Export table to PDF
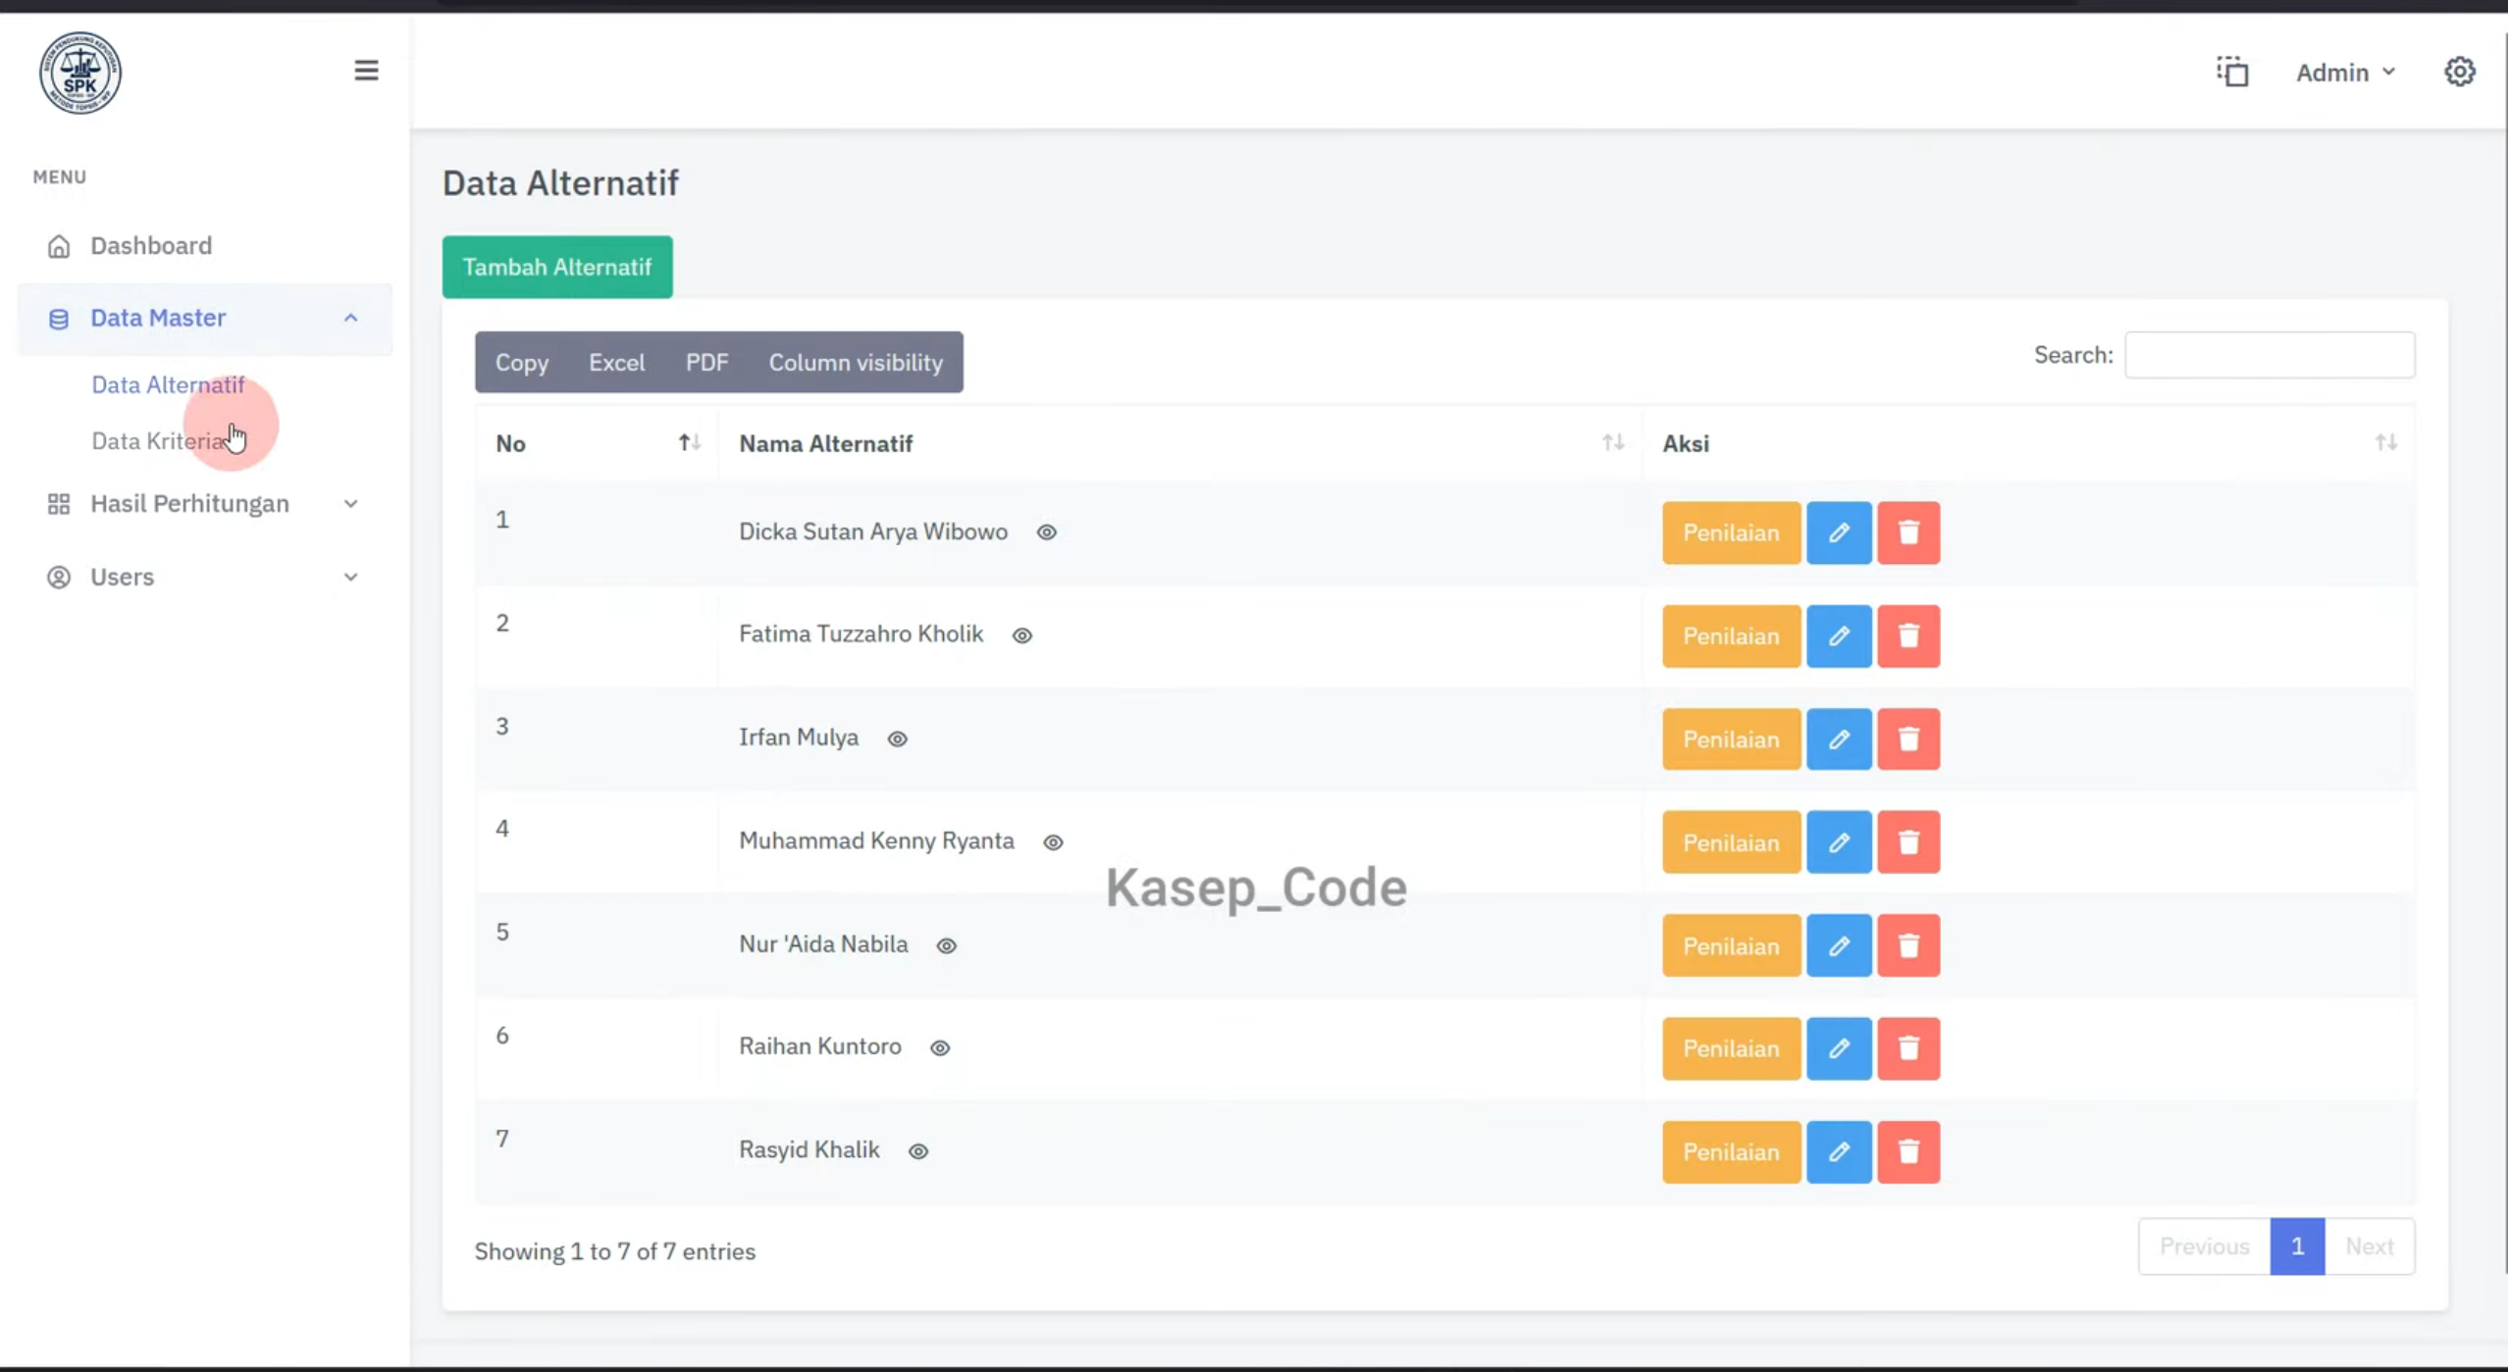Image resolution: width=2508 pixels, height=1372 pixels. coord(706,363)
